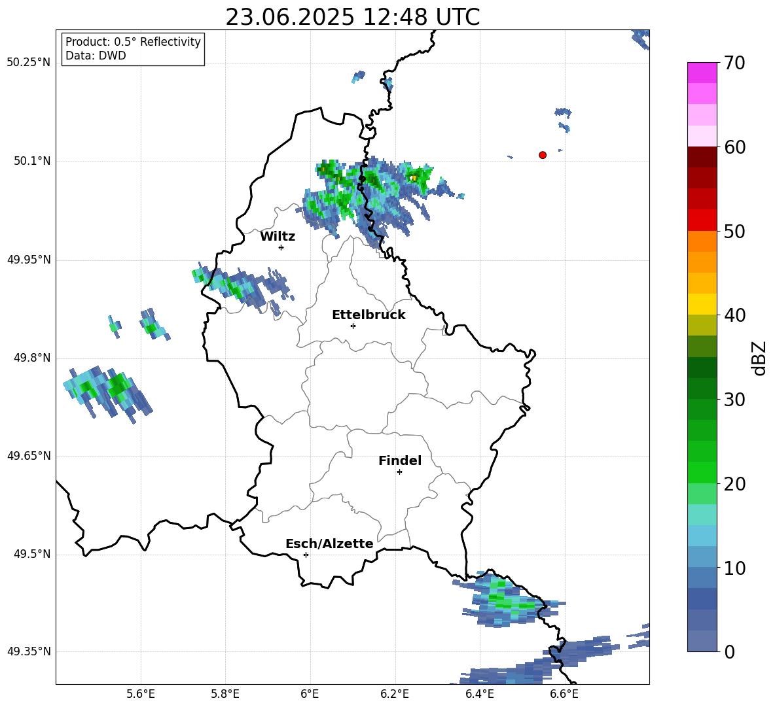Click the 70 dBZ colorbar tick label
The image size is (775, 707).
coord(734,63)
